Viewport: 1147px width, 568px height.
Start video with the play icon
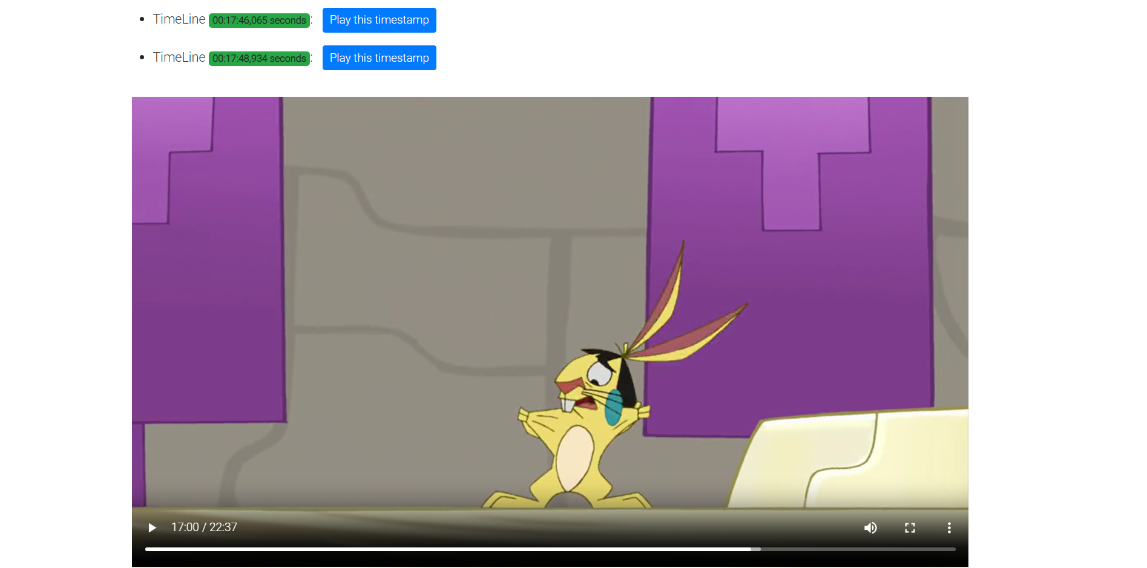(152, 527)
